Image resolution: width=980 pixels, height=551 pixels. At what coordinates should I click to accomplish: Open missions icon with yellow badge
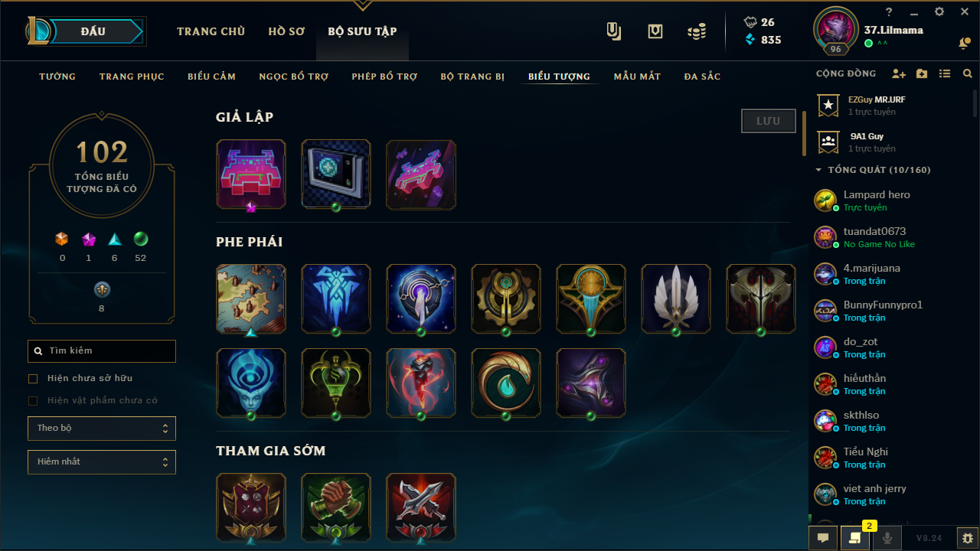point(855,538)
